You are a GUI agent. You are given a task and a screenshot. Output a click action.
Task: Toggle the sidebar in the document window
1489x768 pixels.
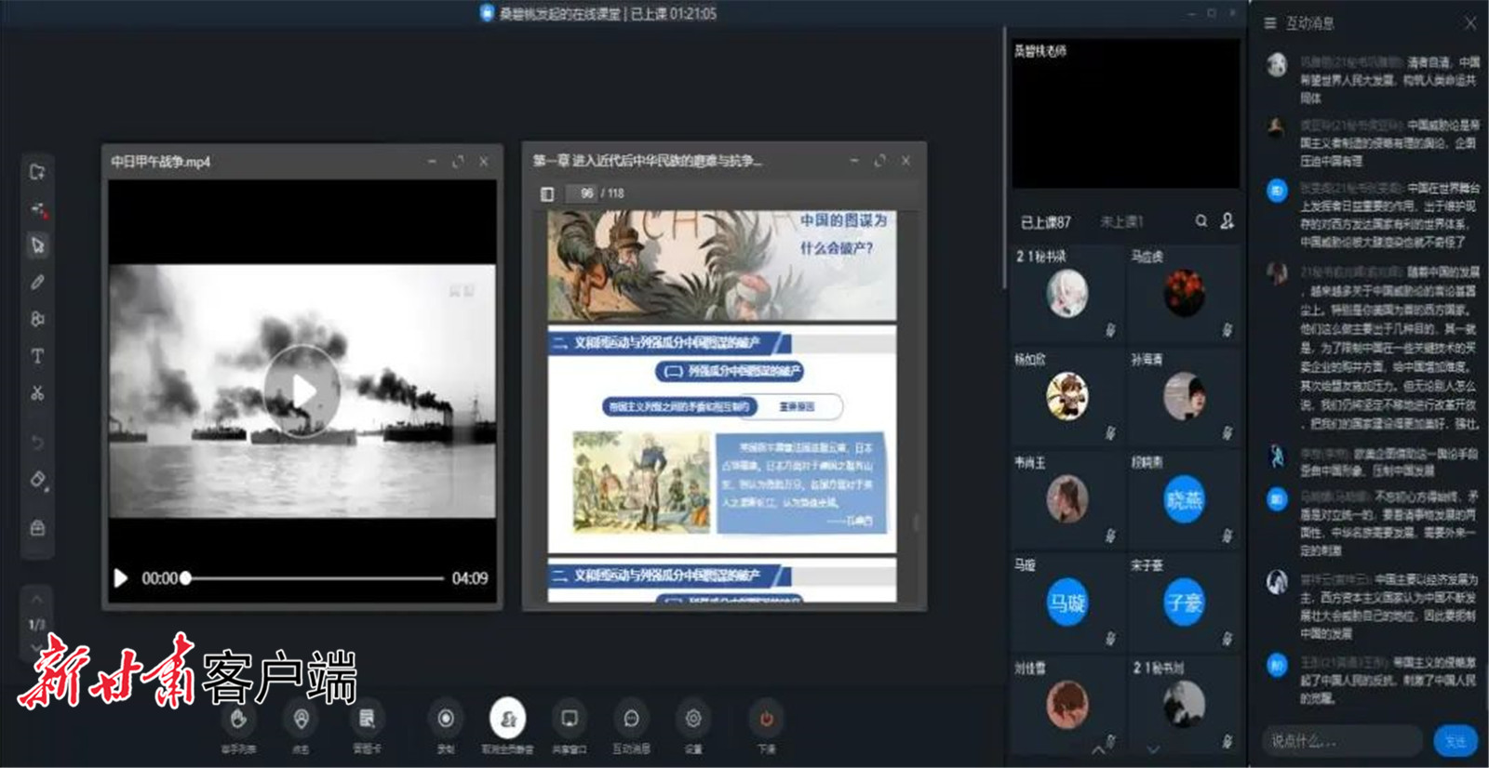tap(547, 193)
